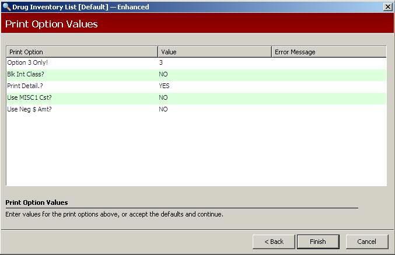
Task: Click the Error Message column header
Action: [x=329, y=52]
